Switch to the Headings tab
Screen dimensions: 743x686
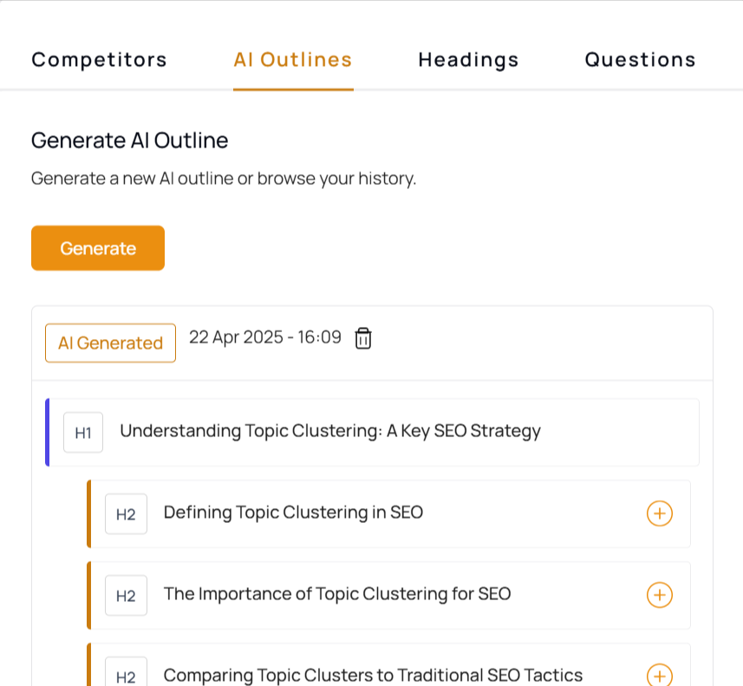[x=469, y=60]
